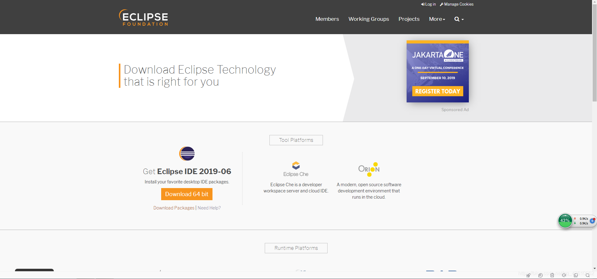Open Manage Cookies settings
Viewport: 597px width, 279px height.
(x=457, y=4)
